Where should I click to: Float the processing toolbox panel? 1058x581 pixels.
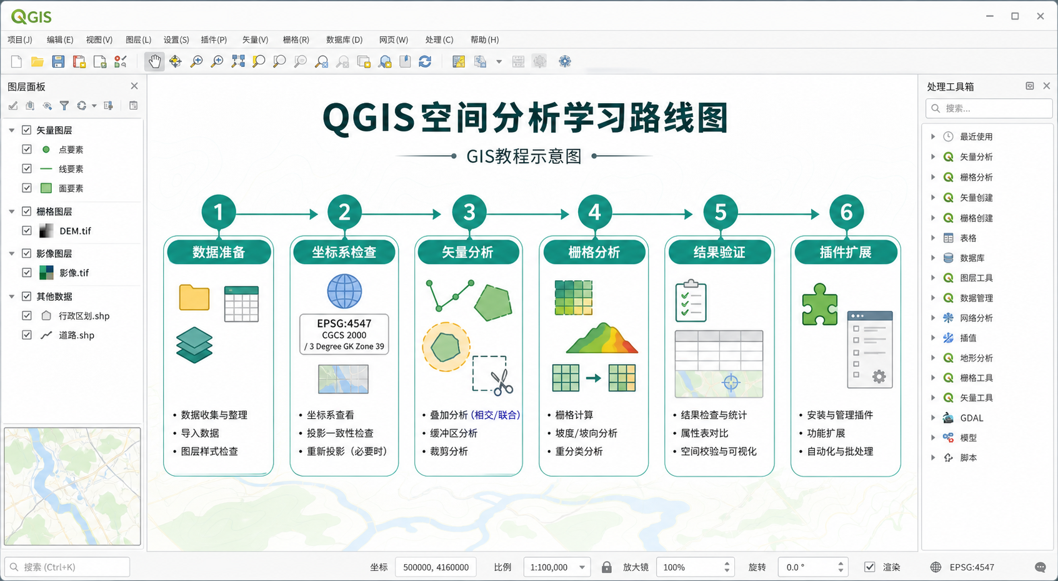[1030, 86]
